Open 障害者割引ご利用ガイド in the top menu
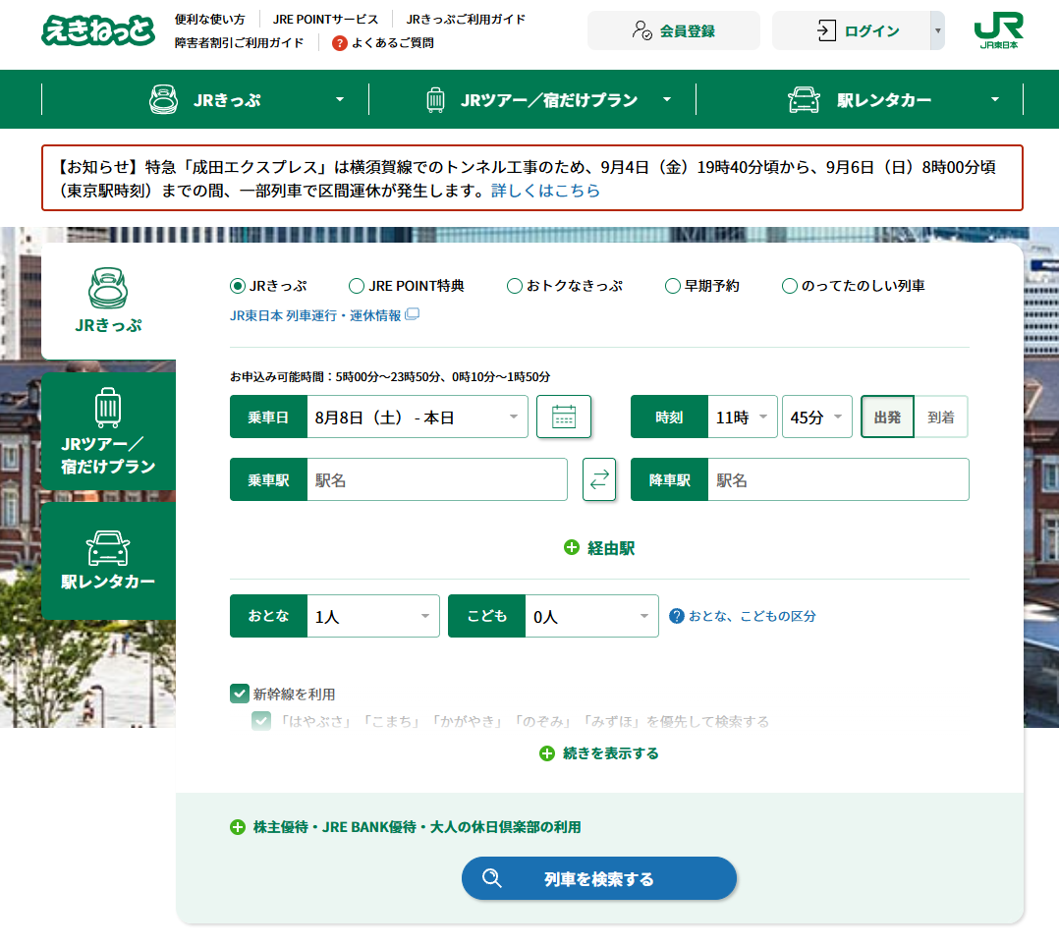The image size is (1059, 946). pos(239,43)
